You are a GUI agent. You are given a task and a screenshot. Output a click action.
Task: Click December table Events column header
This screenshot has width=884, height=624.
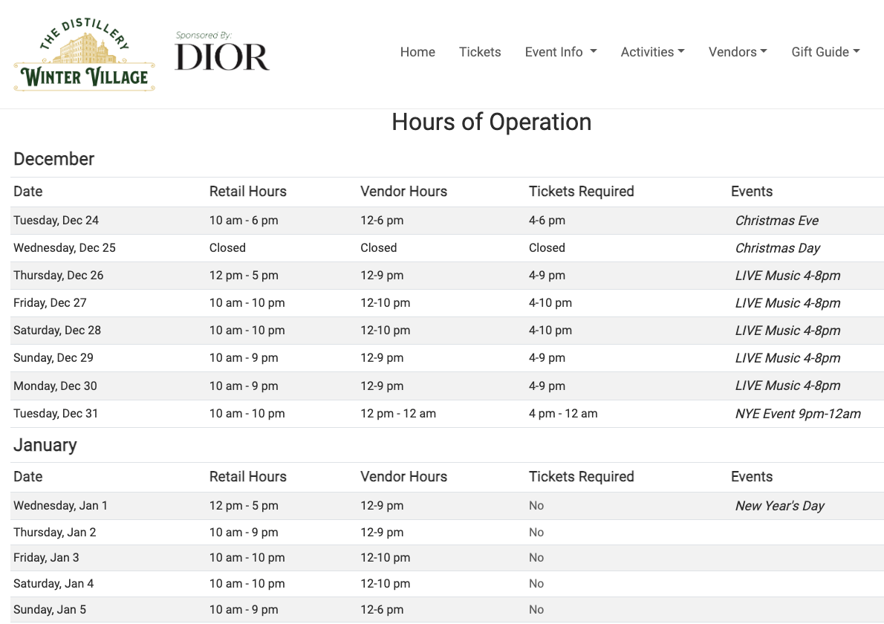752,192
